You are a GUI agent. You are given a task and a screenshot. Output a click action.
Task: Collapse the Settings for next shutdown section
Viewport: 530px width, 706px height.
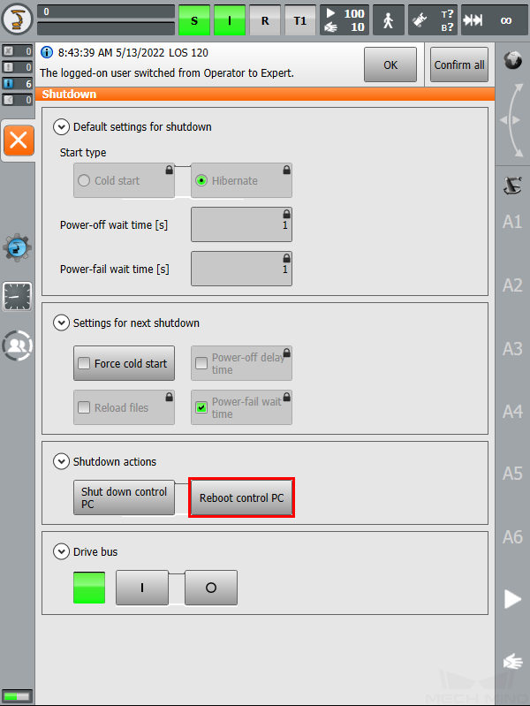click(x=61, y=323)
